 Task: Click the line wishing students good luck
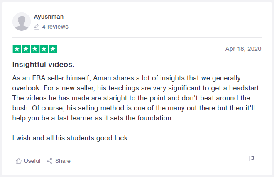tap(71, 138)
